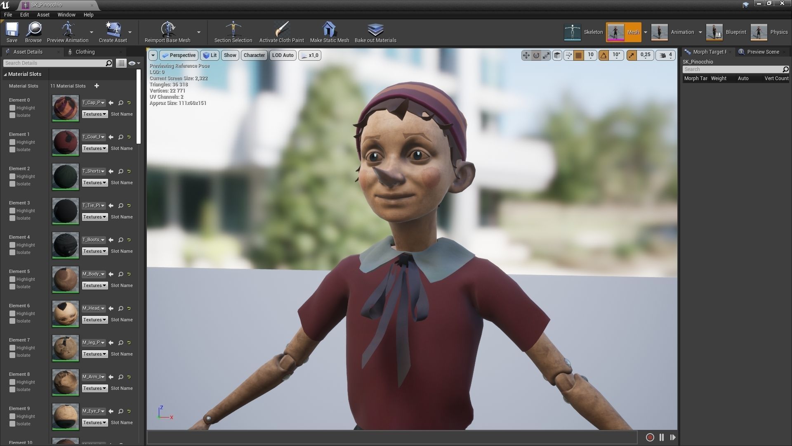The height and width of the screenshot is (446, 792).
Task: Add a new material slot
Action: [x=97, y=86]
